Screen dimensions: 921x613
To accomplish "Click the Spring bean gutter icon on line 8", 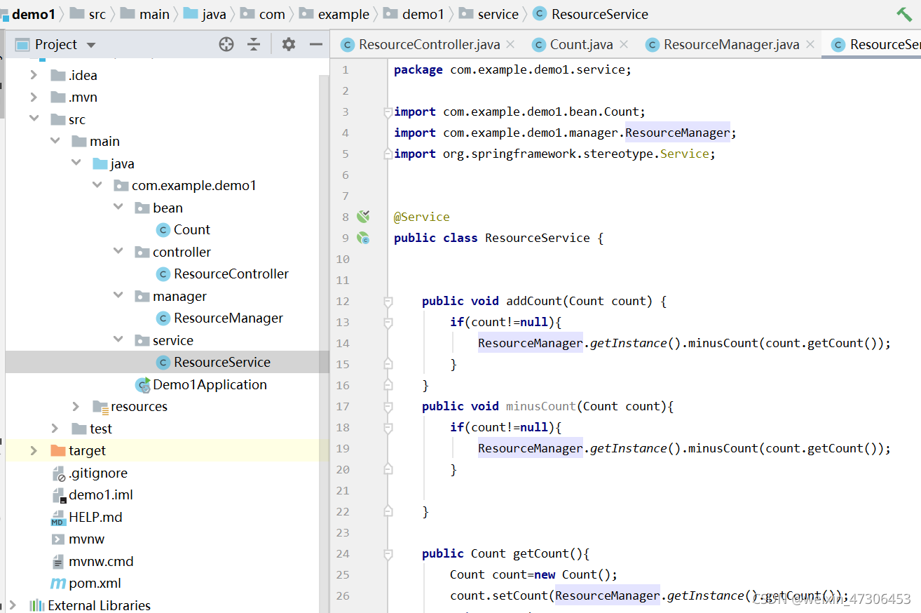I will 363,216.
